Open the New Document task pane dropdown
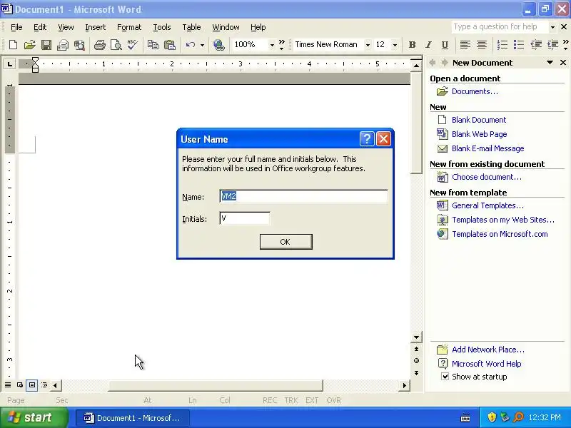 pyautogui.click(x=550, y=63)
